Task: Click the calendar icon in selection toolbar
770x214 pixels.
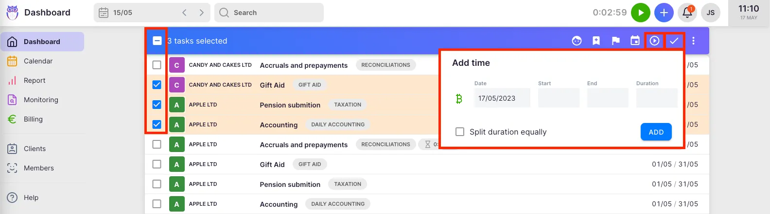Action: click(x=635, y=41)
